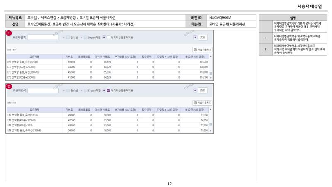The width and height of the screenshot is (332, 187).
Task: Click 부가상품 (VAT 포함) header in the table with 105,460
Action: pyautogui.click(x=125, y=57)
